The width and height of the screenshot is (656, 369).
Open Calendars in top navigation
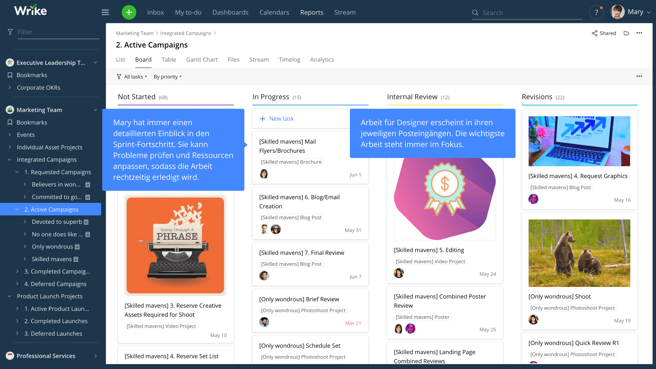click(x=274, y=12)
